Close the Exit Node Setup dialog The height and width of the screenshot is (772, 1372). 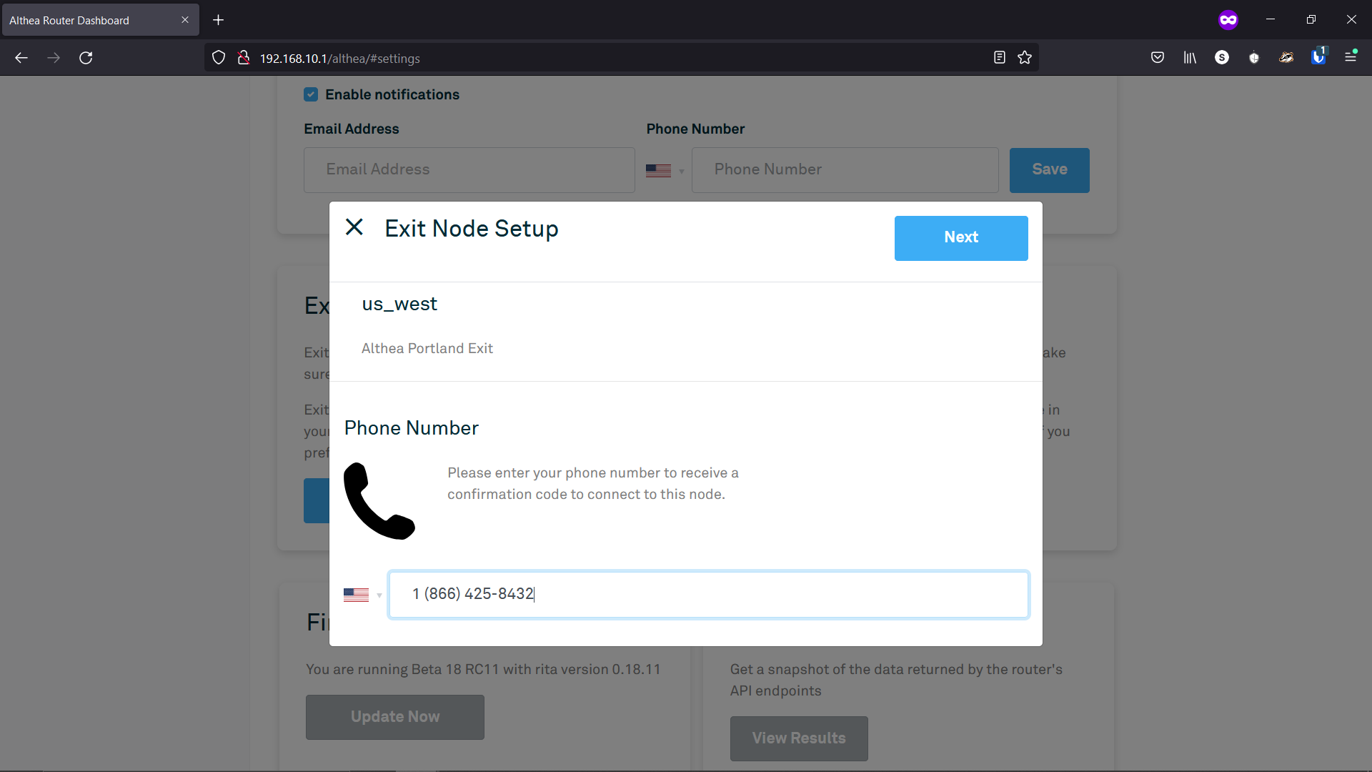point(354,226)
